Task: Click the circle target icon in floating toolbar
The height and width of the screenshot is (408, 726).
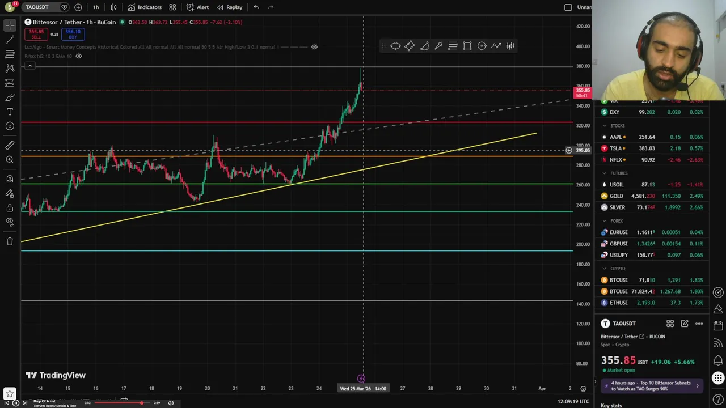Action: click(482, 46)
